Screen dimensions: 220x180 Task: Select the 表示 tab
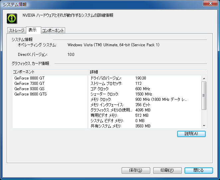click(x=33, y=30)
